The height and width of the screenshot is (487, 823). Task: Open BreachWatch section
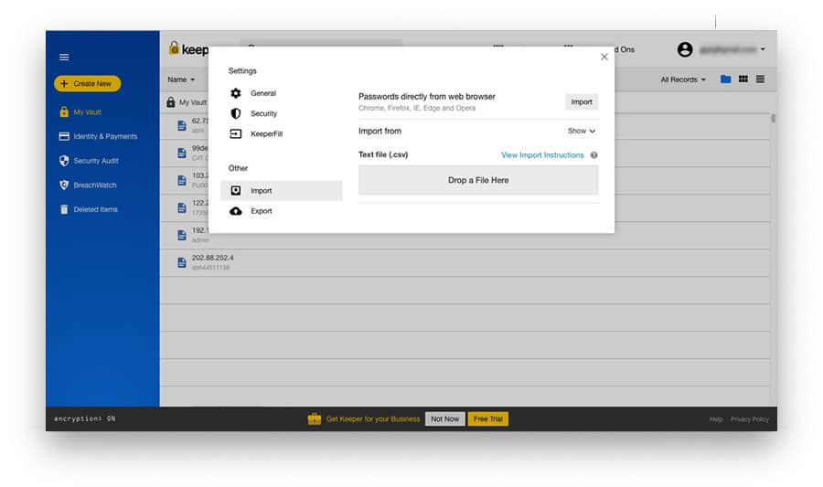pos(95,185)
